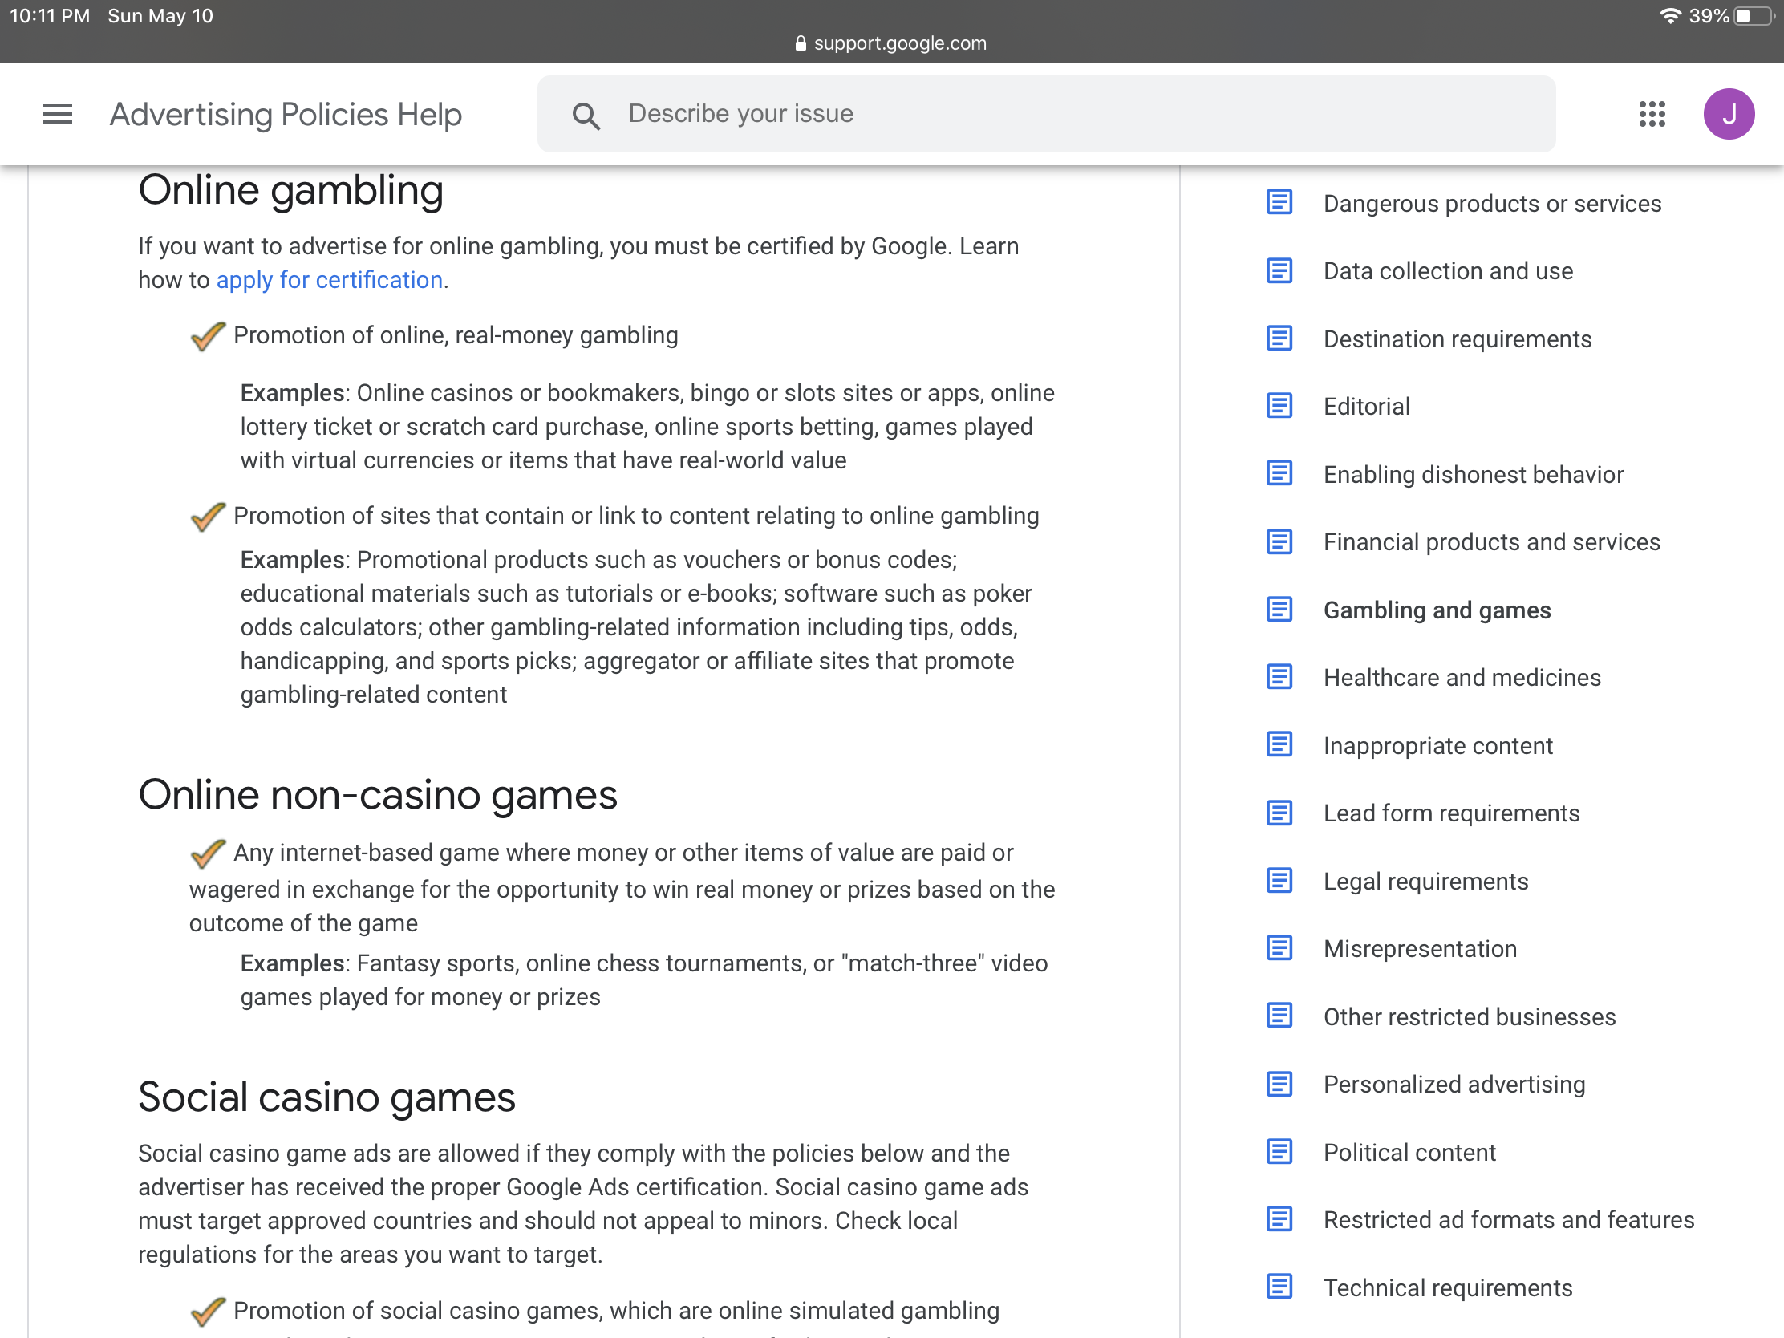
Task: Open Enabling dishonest behavior article
Action: click(x=1474, y=474)
